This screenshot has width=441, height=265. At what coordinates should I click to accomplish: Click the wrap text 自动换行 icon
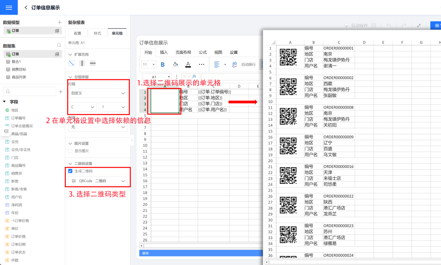(x=235, y=64)
